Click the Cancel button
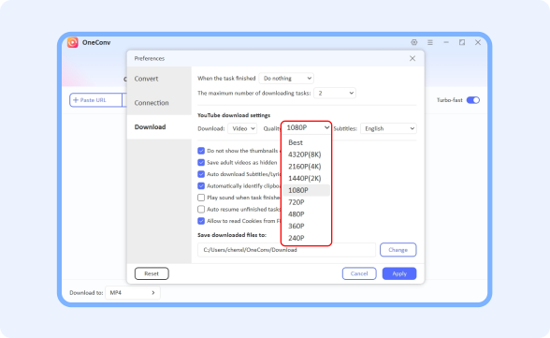 (359, 273)
